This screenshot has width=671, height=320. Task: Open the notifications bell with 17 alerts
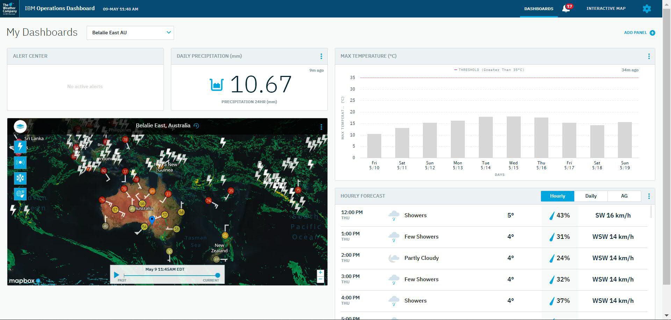tap(566, 8)
